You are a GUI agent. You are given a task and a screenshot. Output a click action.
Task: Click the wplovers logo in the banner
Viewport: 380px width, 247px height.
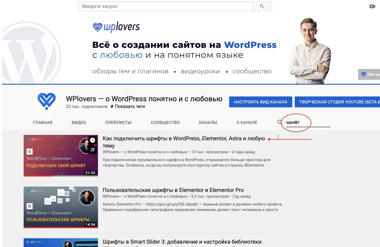[x=116, y=27]
